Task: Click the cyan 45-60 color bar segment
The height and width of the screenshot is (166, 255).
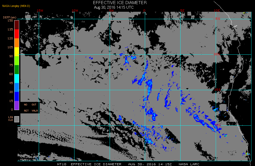Action: point(17,78)
